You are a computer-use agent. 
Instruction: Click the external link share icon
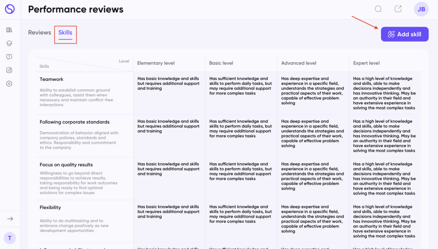pos(398,9)
